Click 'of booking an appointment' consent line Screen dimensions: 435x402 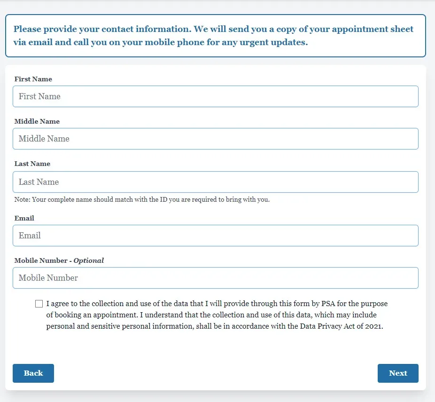[x=92, y=315]
